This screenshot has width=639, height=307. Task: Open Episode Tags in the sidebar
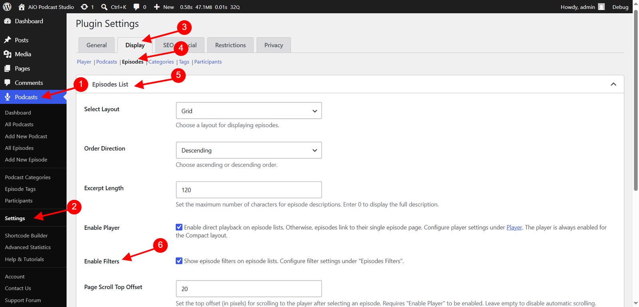(20, 189)
